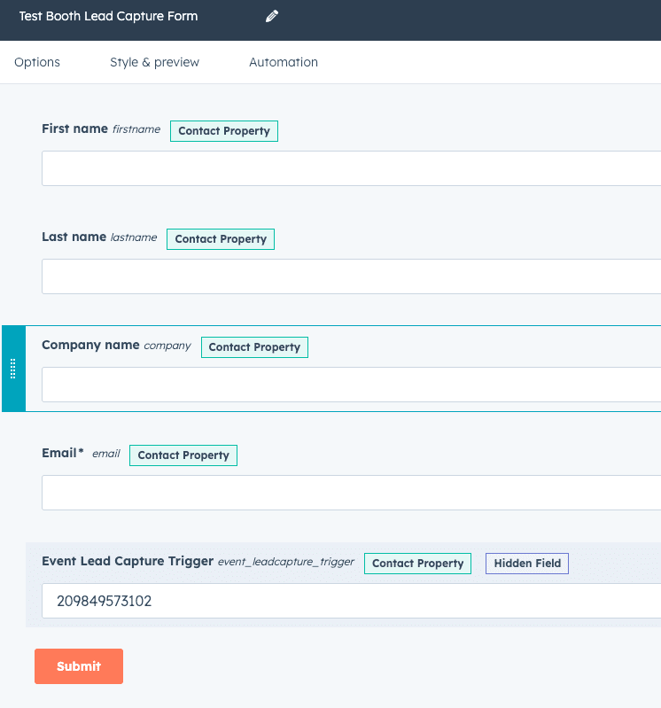
Task: Open the Options tab
Action: click(37, 62)
